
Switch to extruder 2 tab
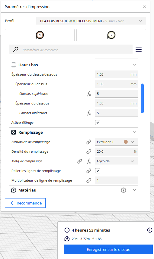point(111,35)
